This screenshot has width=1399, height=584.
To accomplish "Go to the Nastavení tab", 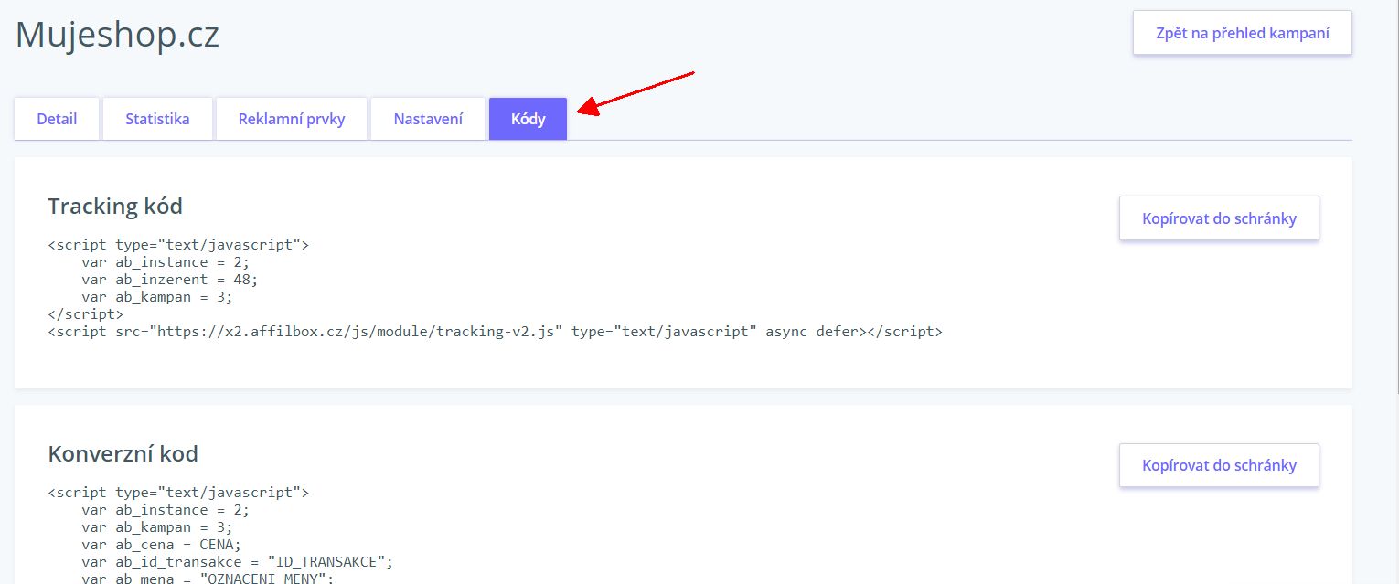I will coord(428,119).
